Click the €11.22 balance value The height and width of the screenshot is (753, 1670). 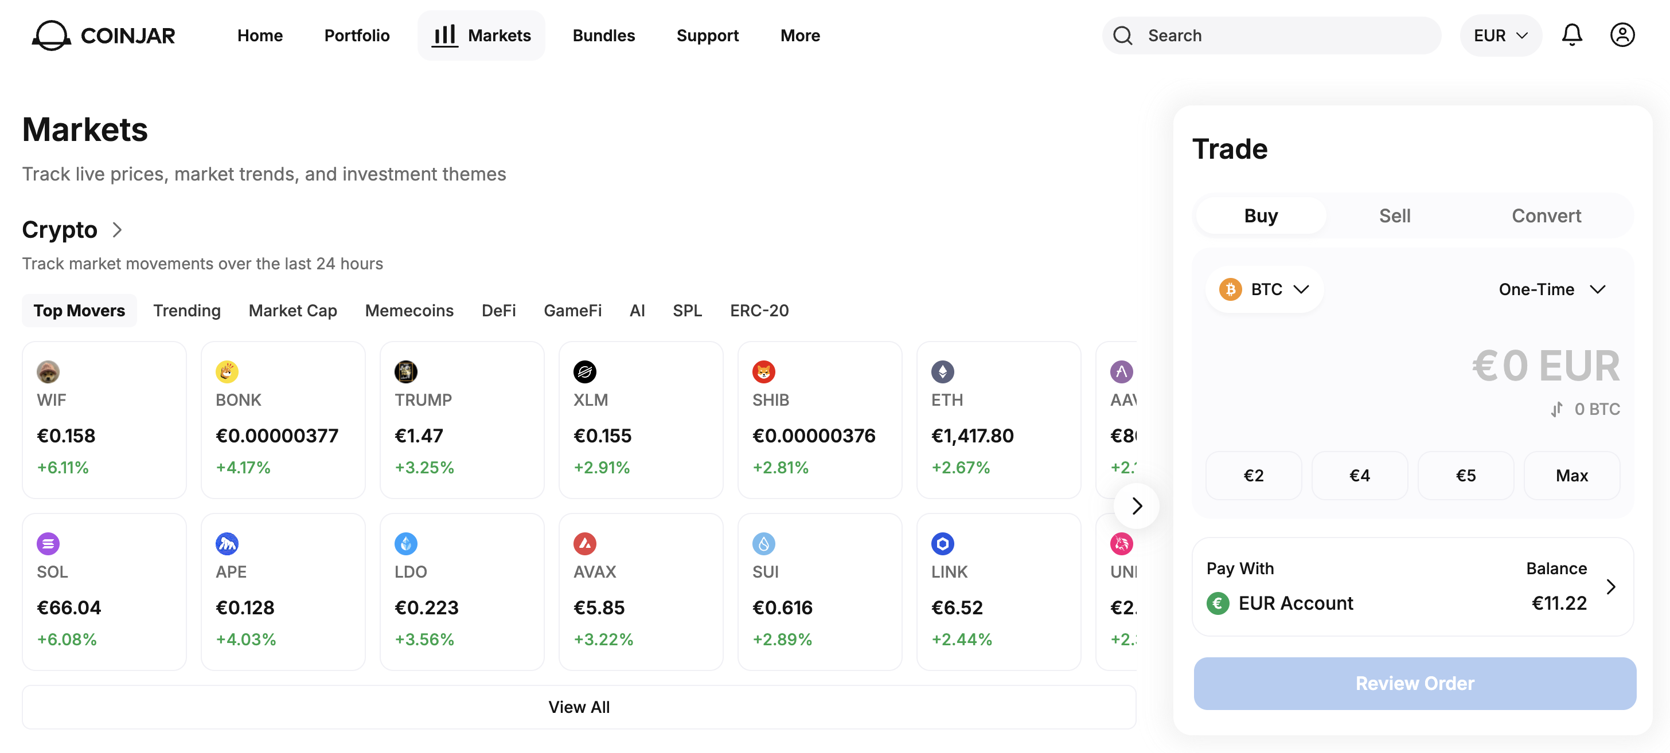tap(1559, 603)
